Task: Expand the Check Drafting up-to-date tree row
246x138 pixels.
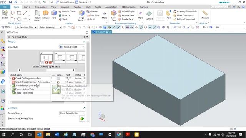Action: coord(10,78)
